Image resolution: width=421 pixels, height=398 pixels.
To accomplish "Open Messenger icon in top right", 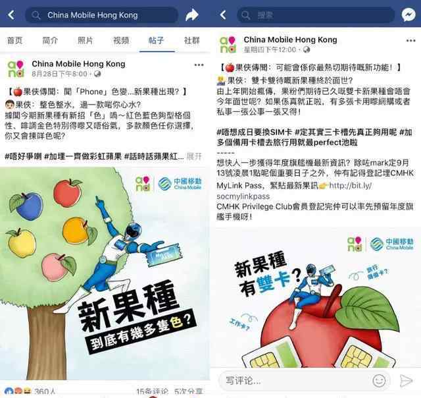I will click(409, 14).
